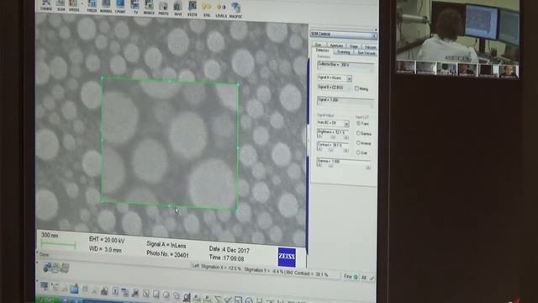Click the Contrast slider track
The width and height of the screenshot is (538, 303).
click(x=333, y=150)
